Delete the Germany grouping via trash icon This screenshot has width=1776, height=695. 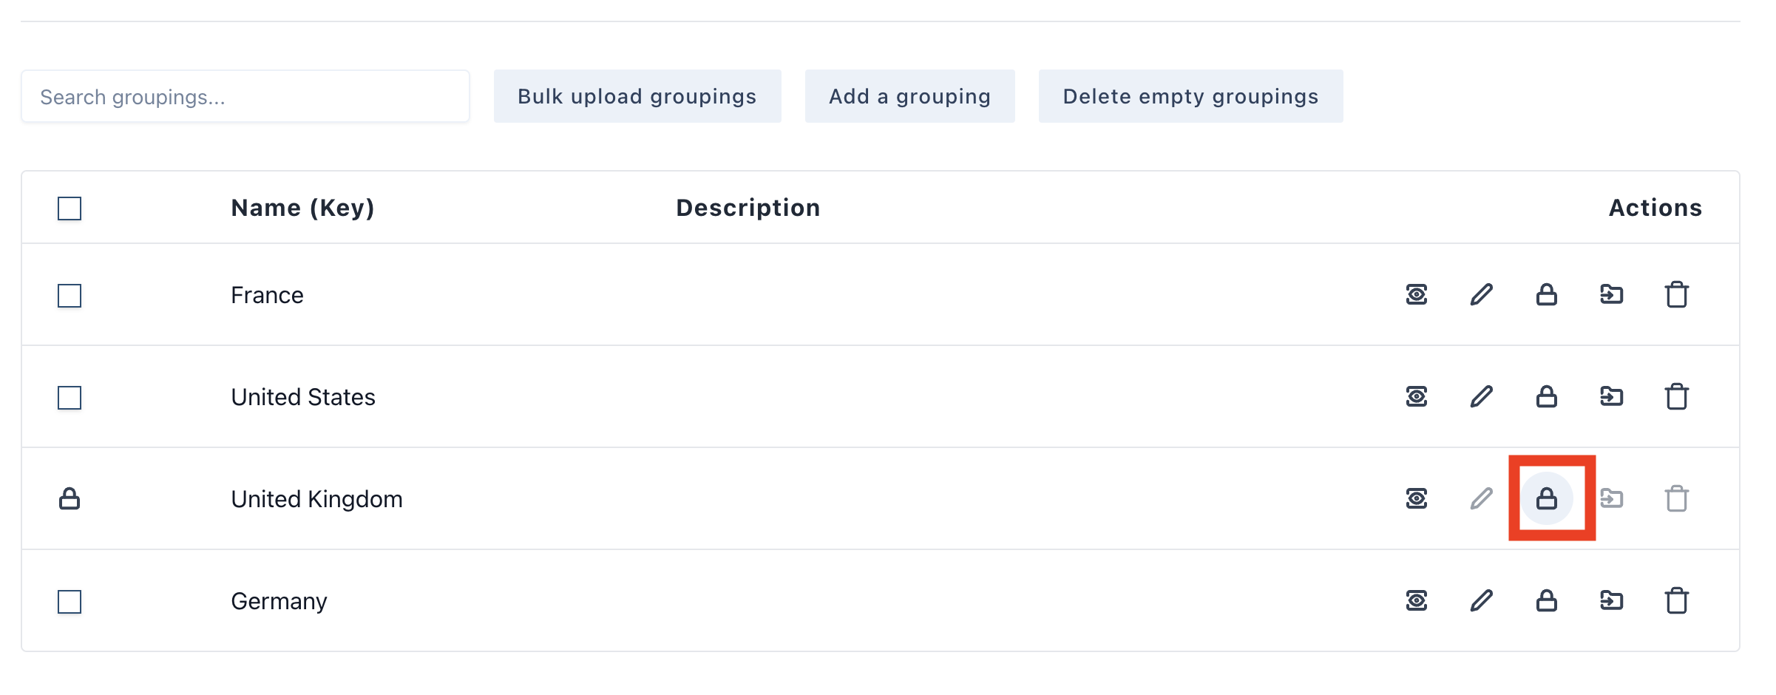click(1676, 600)
